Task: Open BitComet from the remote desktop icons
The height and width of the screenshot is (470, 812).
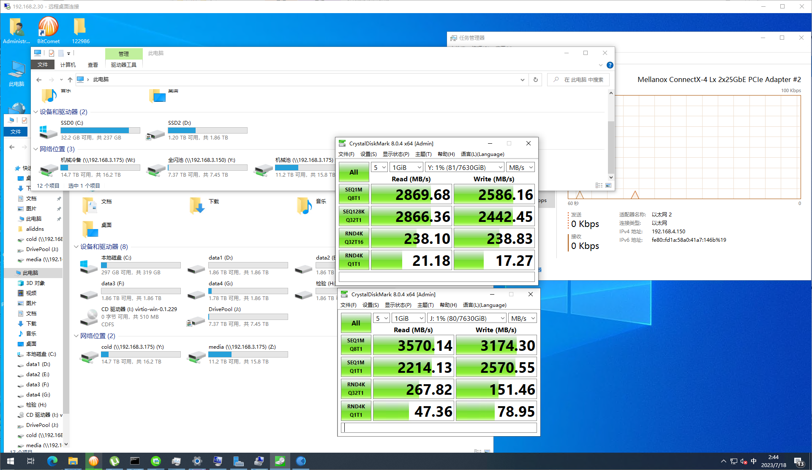Action: coord(48,30)
